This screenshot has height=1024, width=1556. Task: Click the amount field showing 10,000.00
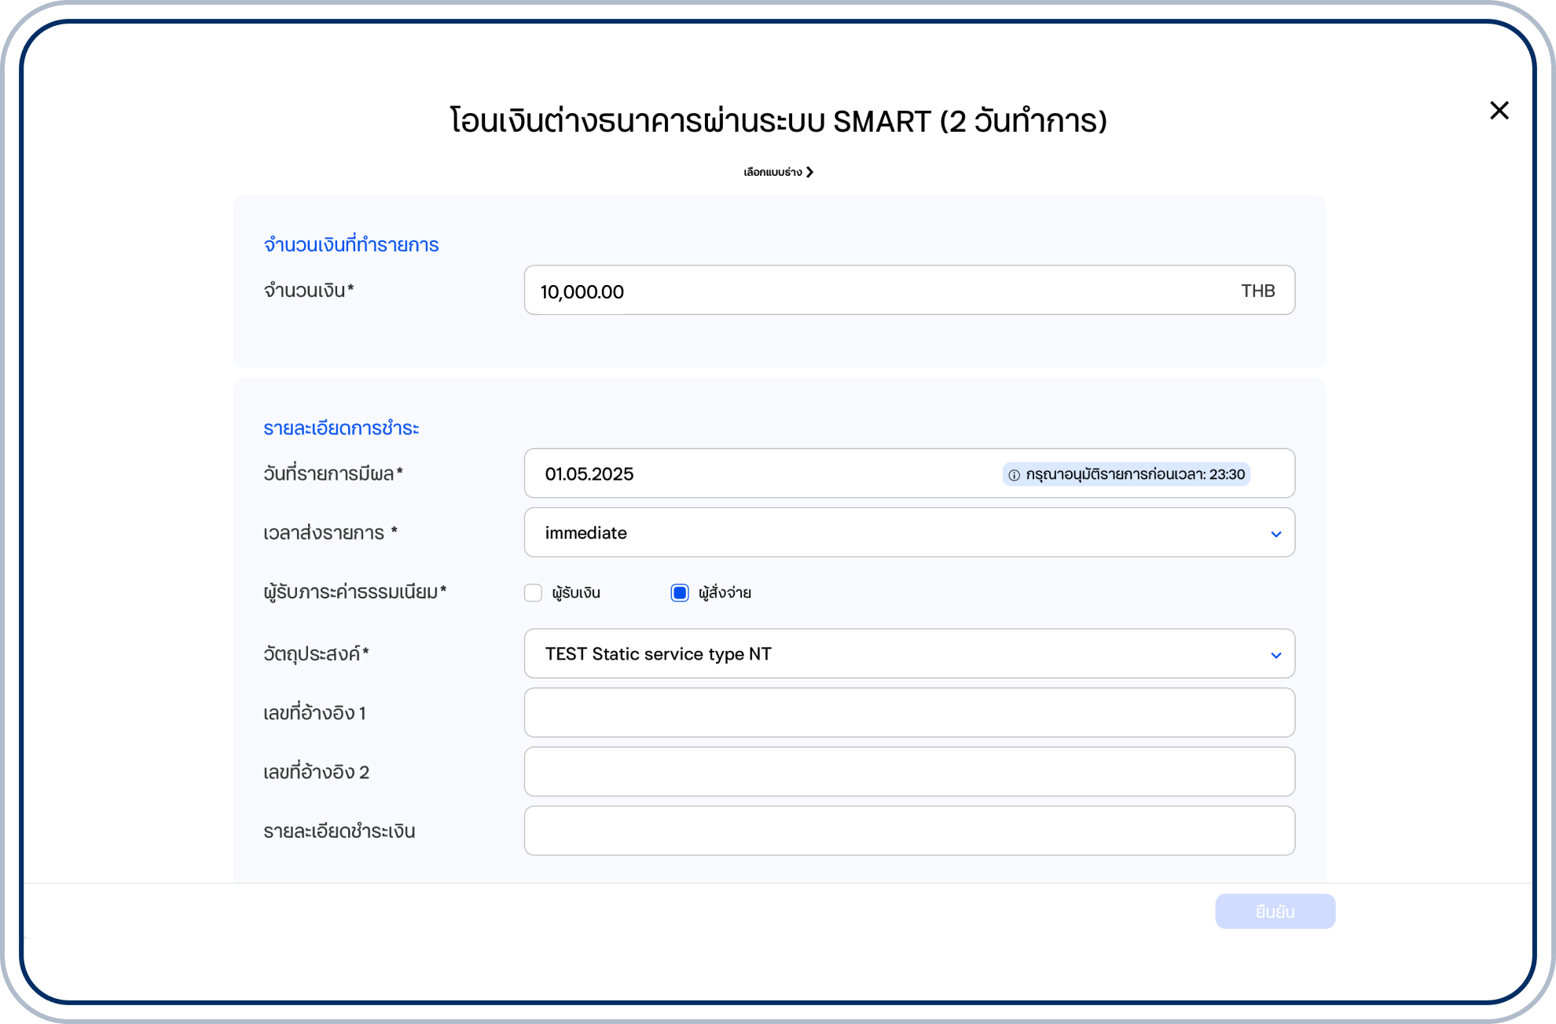(864, 291)
